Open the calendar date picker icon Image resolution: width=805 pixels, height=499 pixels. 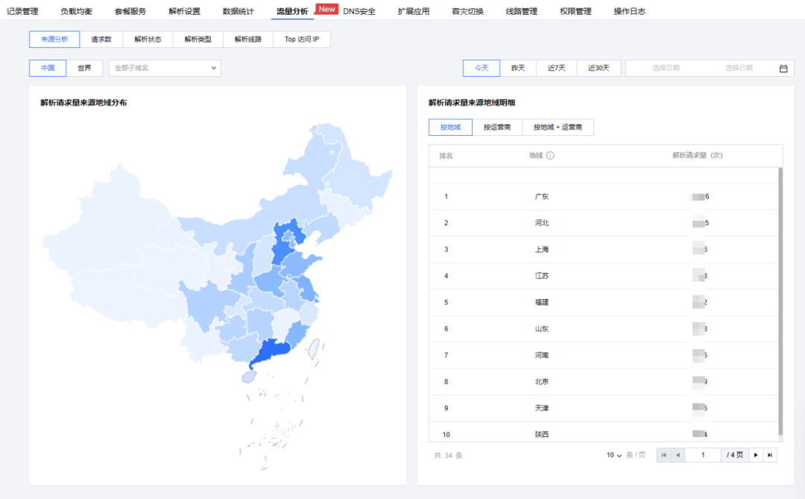click(783, 69)
